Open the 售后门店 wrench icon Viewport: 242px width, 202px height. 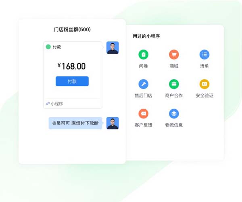143,84
